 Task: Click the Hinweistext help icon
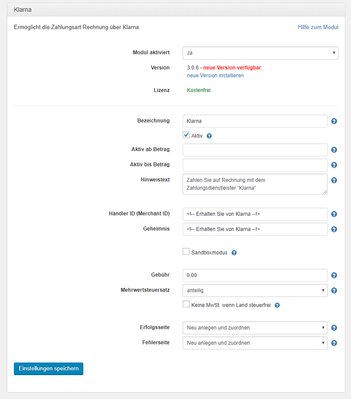pos(334,180)
